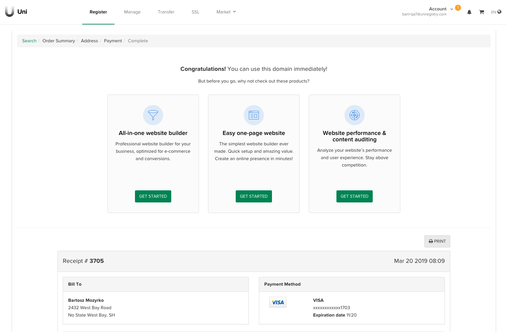Follow the Search breadcrumb link
This screenshot has width=506, height=332.
29,41
